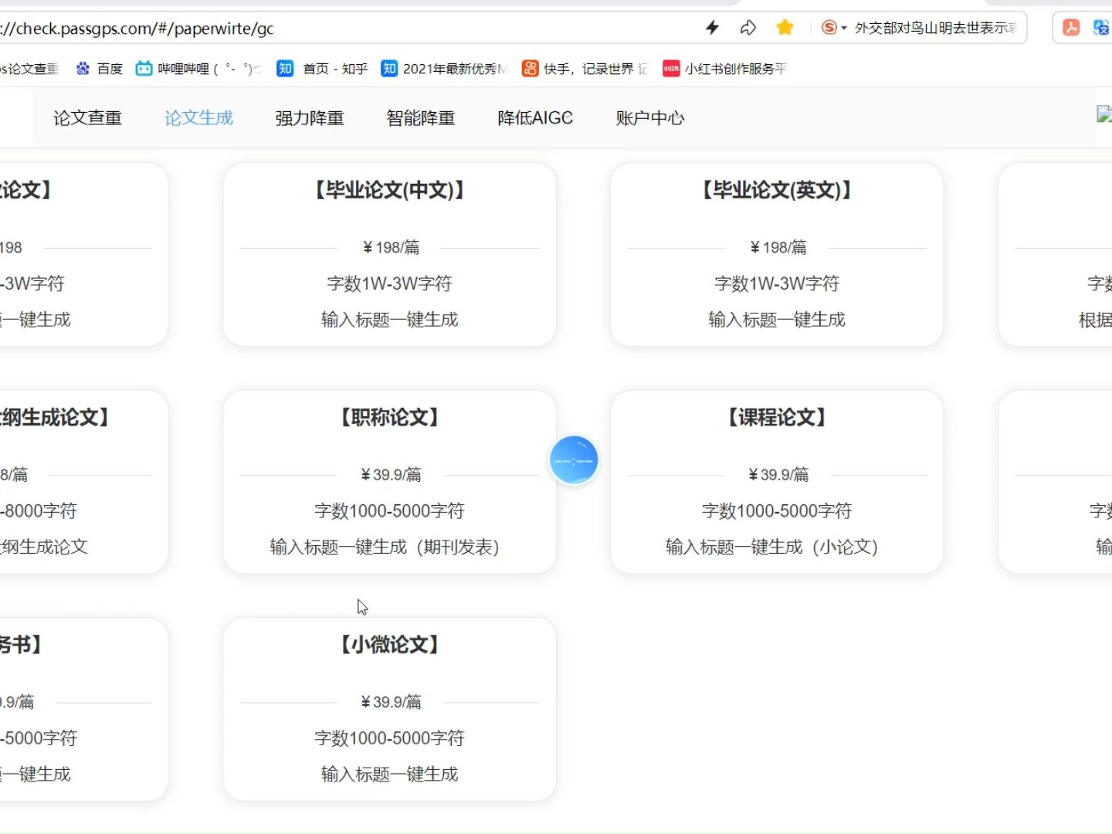Click 字数1W-3W字符 in 毕业论文(英文) card
This screenshot has width=1112, height=834.
click(x=777, y=283)
